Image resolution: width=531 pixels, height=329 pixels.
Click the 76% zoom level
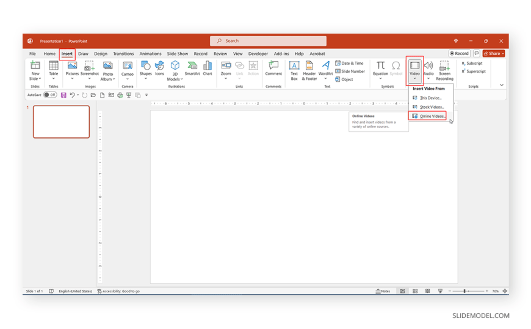[x=496, y=291]
